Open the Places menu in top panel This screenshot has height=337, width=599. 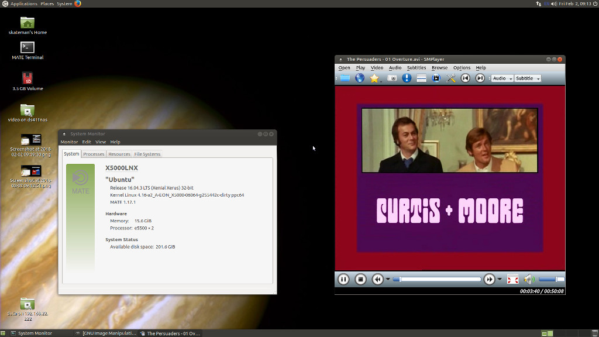click(47, 4)
